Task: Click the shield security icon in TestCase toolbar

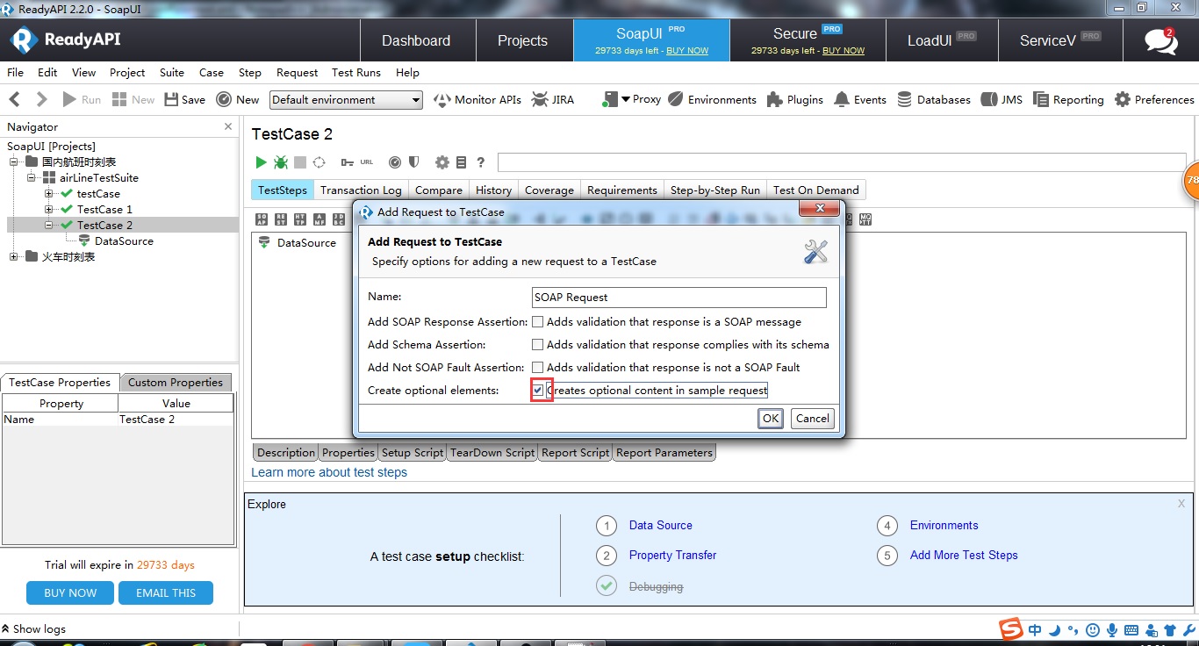Action: (x=413, y=162)
